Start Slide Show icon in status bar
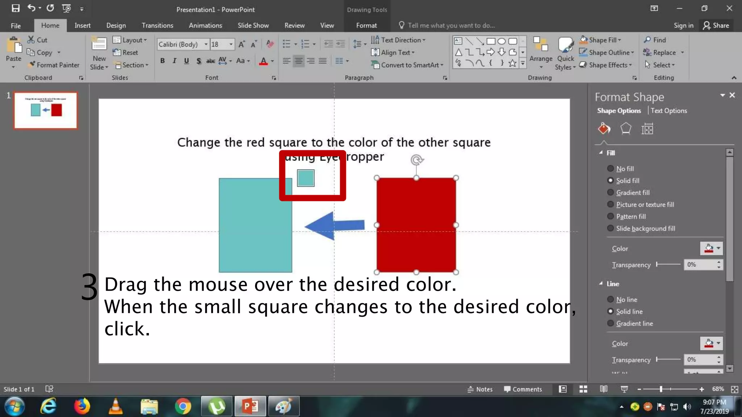742x417 pixels. [624, 389]
